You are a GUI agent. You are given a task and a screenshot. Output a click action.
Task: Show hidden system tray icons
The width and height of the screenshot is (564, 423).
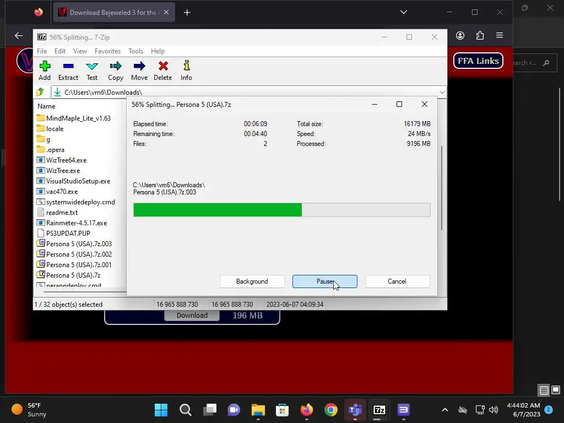pos(445,410)
